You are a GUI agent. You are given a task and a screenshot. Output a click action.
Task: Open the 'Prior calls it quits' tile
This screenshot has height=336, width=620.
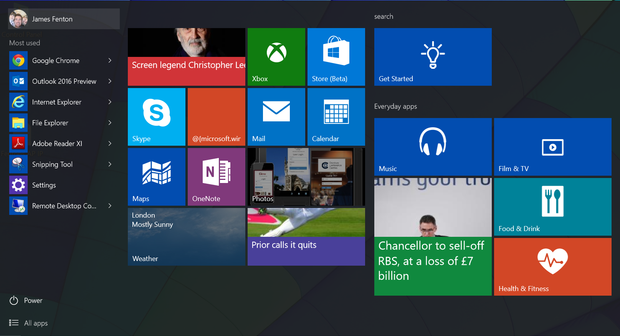coord(306,237)
